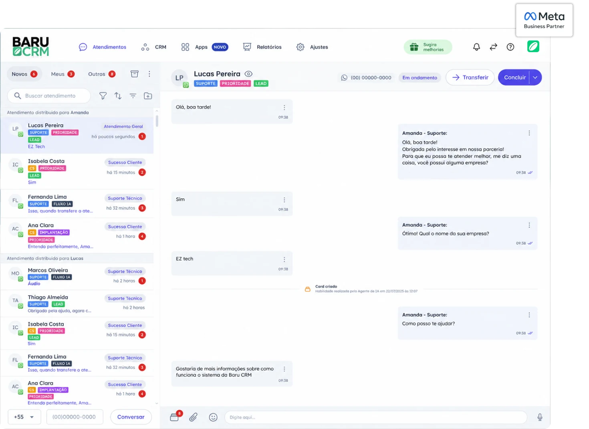This screenshot has width=589, height=429.
Task: Open options of "Ótimo! Qual o nome" message
Action: click(529, 225)
